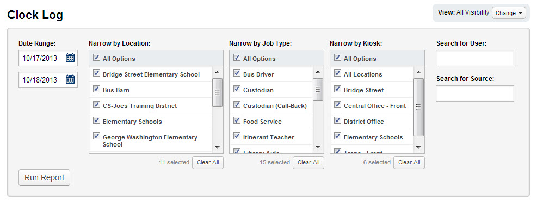The image size is (537, 203).
Task: Toggle Bridge Street Elementary School checkbox
Action: [97, 73]
